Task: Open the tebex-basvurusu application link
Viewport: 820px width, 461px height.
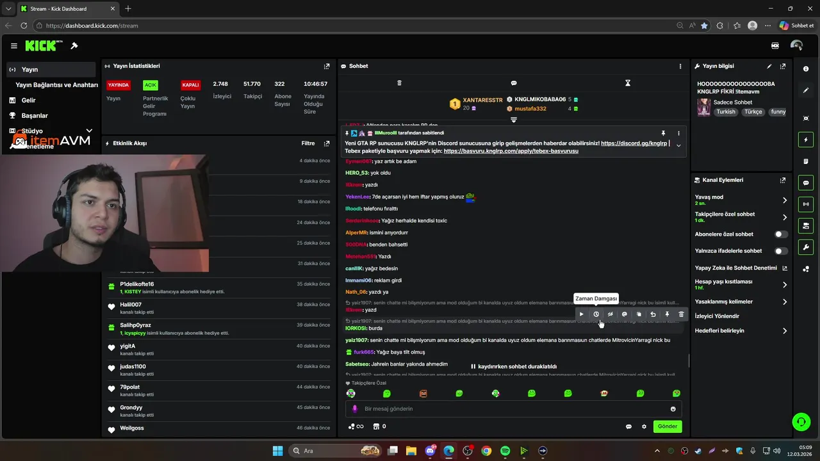Action: point(511,151)
